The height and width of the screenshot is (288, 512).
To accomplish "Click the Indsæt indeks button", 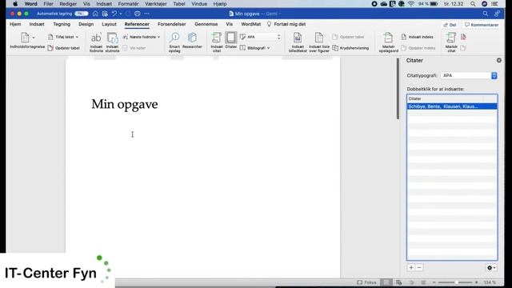I will click(417, 37).
